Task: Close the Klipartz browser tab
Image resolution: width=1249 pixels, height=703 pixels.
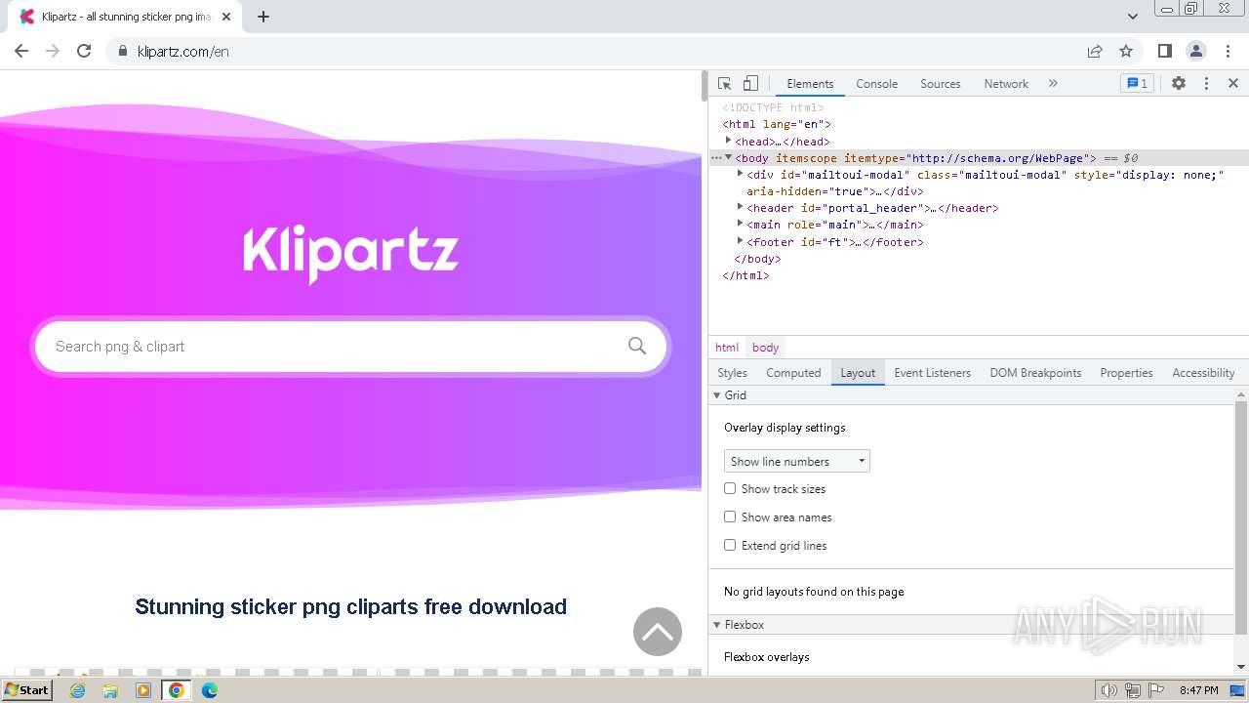Action: click(x=228, y=17)
